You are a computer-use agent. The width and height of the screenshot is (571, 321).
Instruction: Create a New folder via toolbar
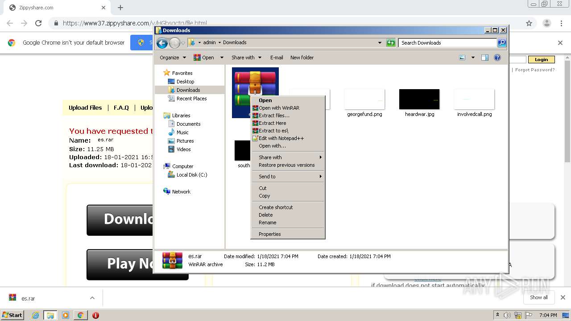point(302,58)
